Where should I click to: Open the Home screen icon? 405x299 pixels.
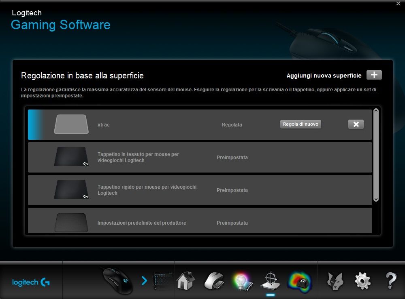tap(185, 280)
